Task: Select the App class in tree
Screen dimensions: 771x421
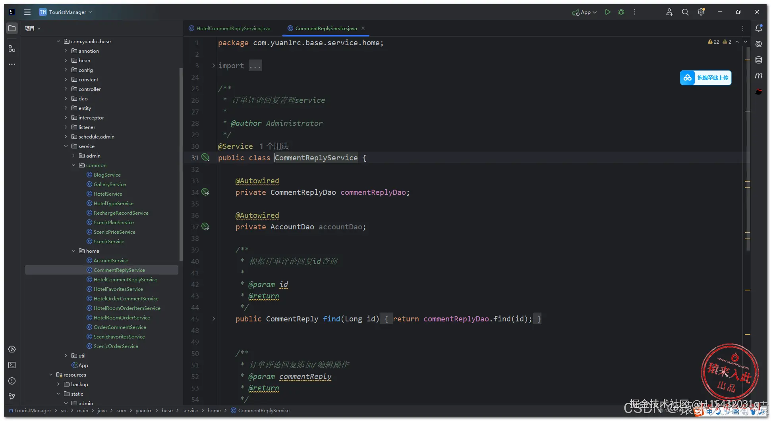Action: click(79, 365)
